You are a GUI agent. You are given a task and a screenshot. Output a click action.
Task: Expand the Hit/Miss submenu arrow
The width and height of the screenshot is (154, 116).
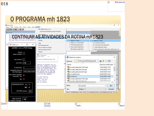65,40
